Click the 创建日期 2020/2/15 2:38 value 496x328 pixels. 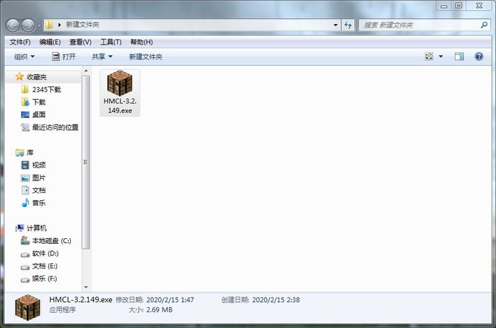276,300
